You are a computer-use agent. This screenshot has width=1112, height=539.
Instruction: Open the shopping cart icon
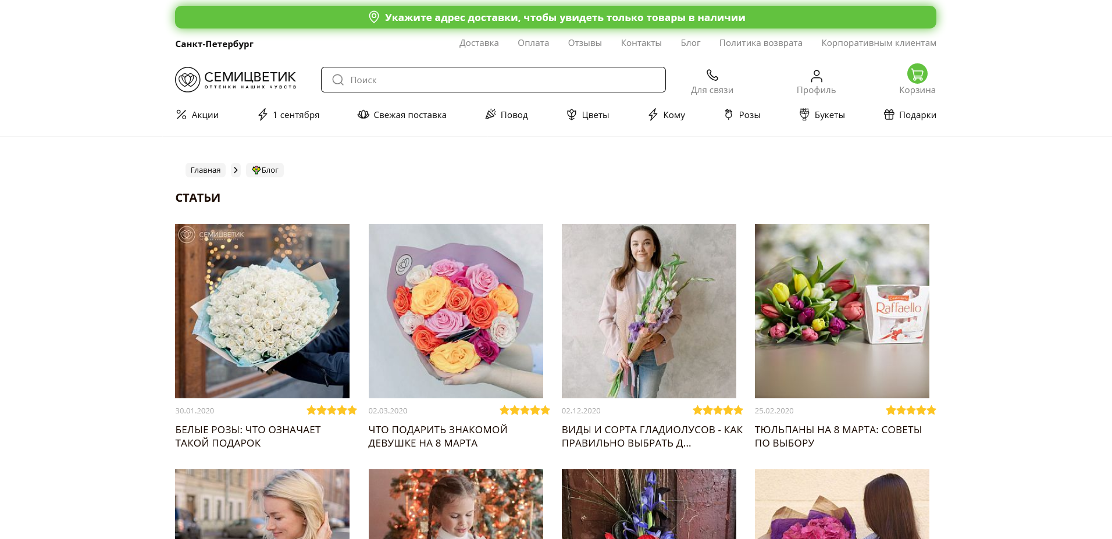[917, 74]
